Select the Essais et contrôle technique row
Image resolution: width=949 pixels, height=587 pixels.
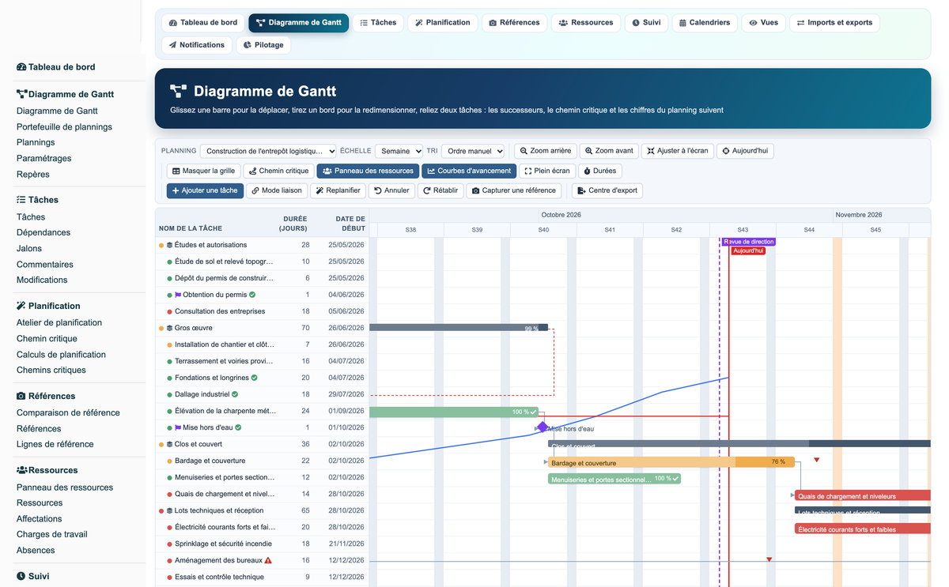(x=262, y=577)
